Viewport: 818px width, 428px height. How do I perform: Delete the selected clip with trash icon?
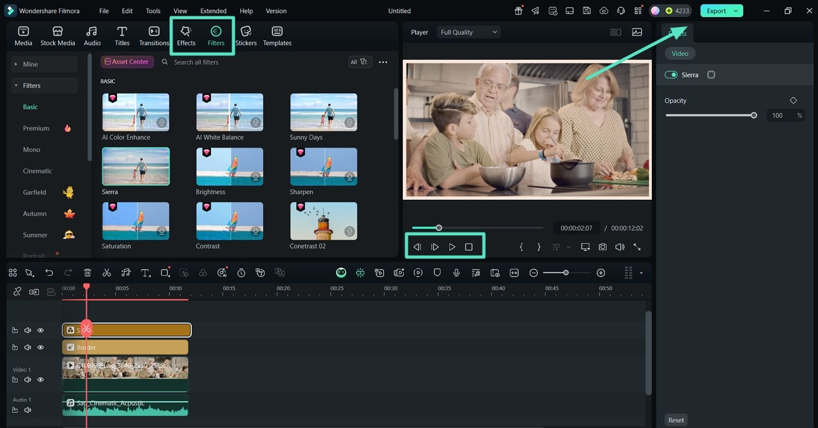87,273
